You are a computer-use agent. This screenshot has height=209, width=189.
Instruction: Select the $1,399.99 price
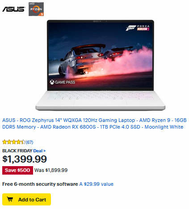pyautogui.click(x=25, y=159)
